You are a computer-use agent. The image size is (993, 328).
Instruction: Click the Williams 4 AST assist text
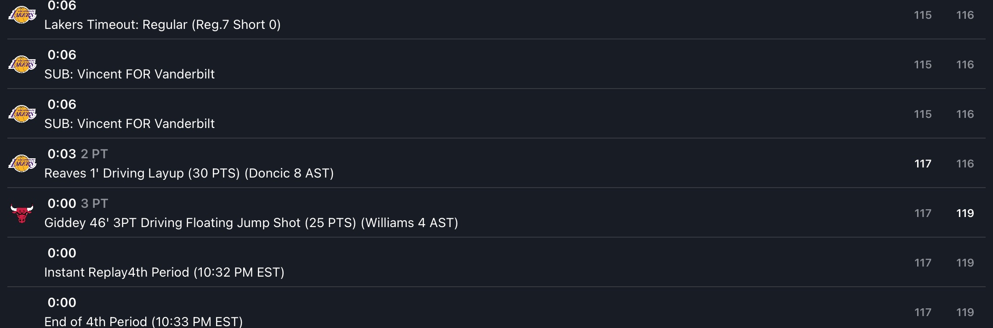click(x=410, y=223)
